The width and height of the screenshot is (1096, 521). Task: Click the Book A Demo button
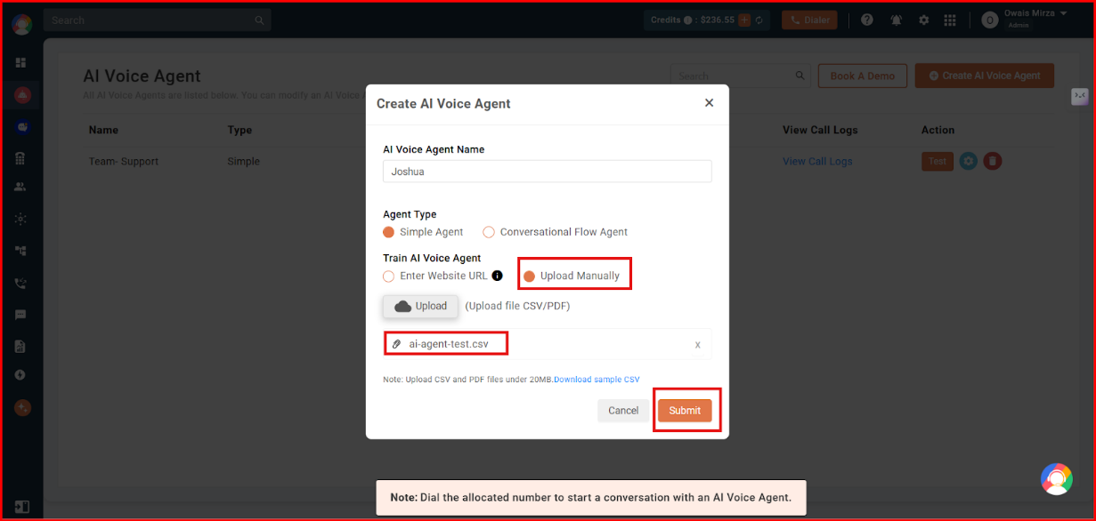point(863,76)
